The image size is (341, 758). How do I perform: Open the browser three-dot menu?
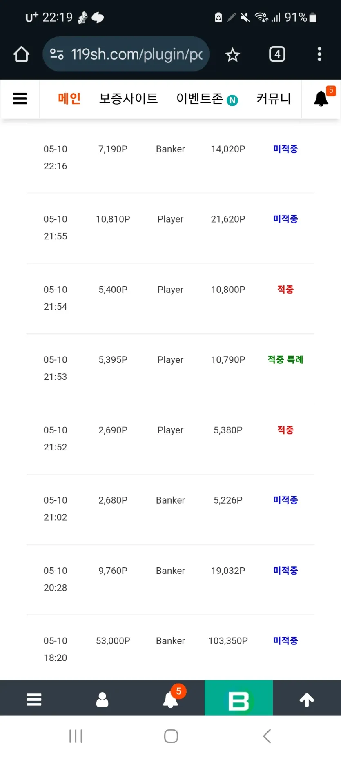319,54
